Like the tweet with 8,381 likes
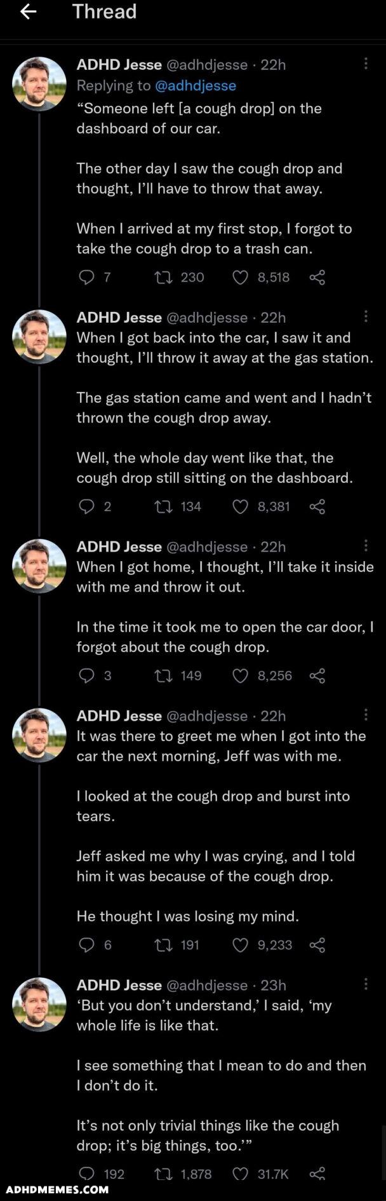The height and width of the screenshot is (1201, 386). click(x=240, y=506)
